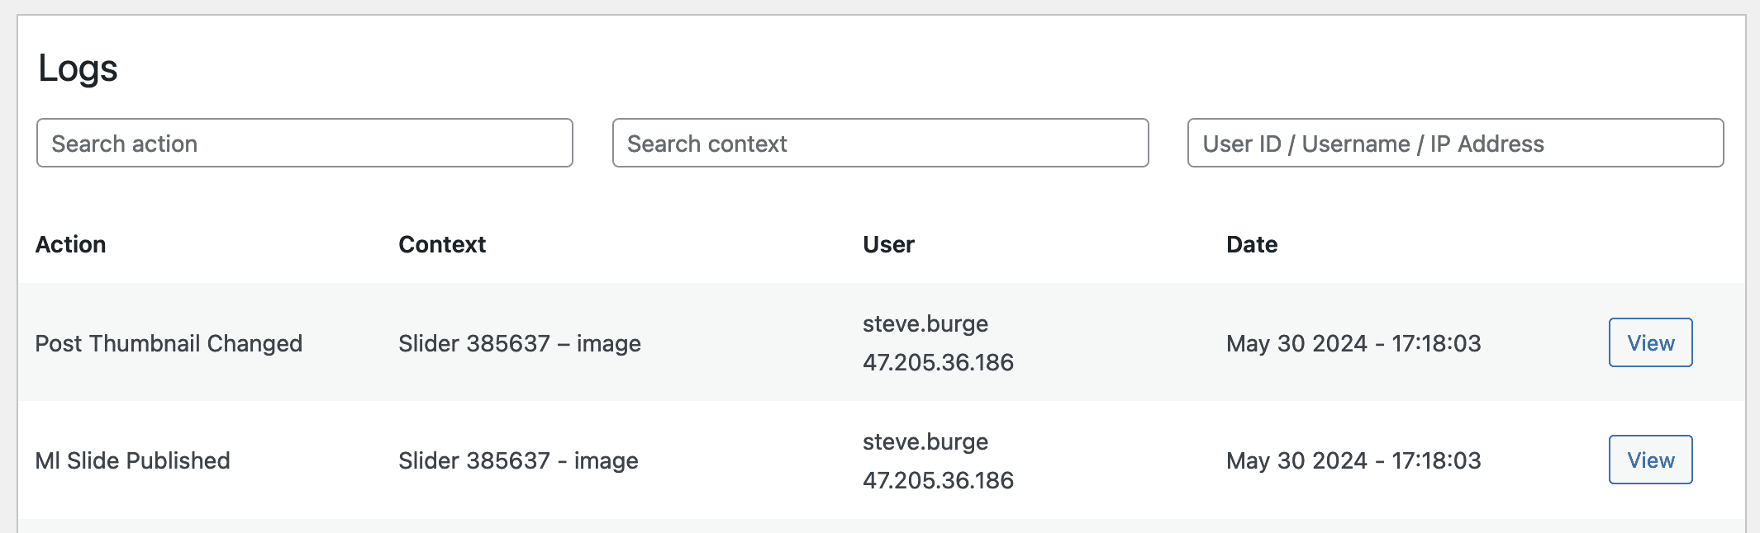Click the Search action input field
Viewport: 1760px width, 533px height.
[x=304, y=144]
